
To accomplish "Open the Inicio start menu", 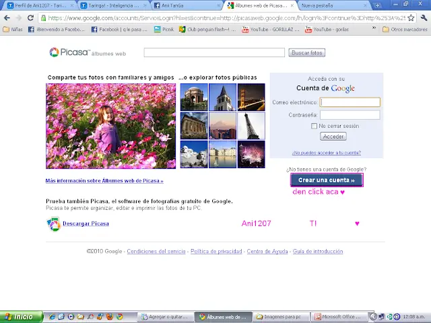I will [21, 317].
